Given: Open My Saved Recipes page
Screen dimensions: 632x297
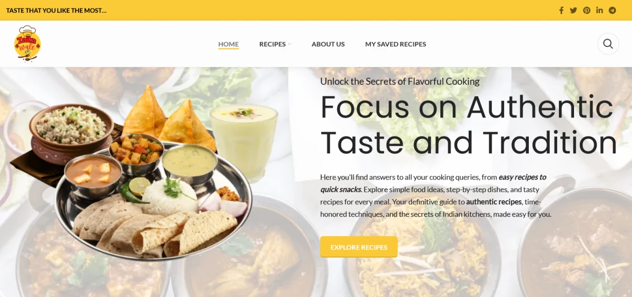Looking at the screenshot, I should (396, 44).
